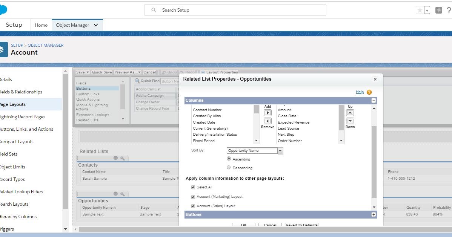Viewport: 452px width, 237px height.
Task: Select the Descending radio button
Action: (228, 167)
